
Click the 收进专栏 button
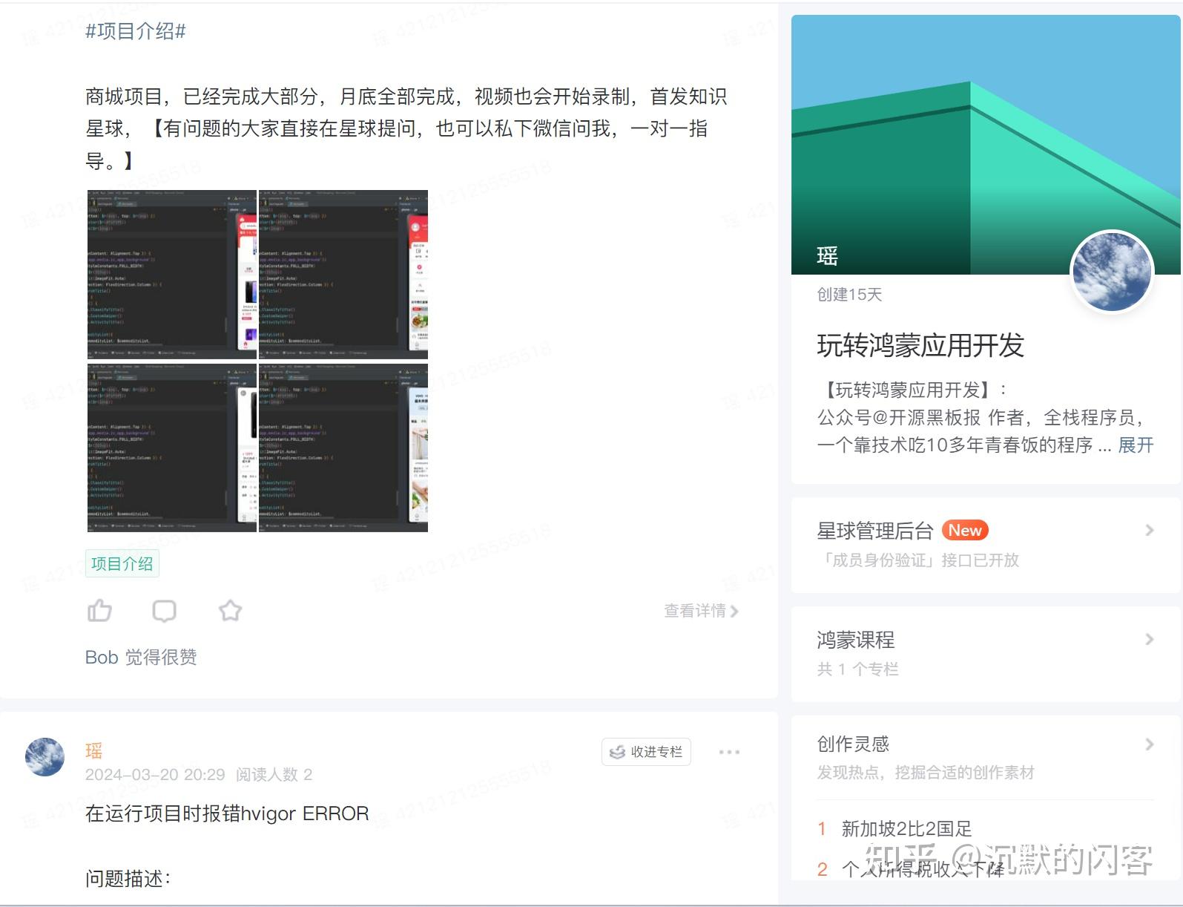[647, 752]
